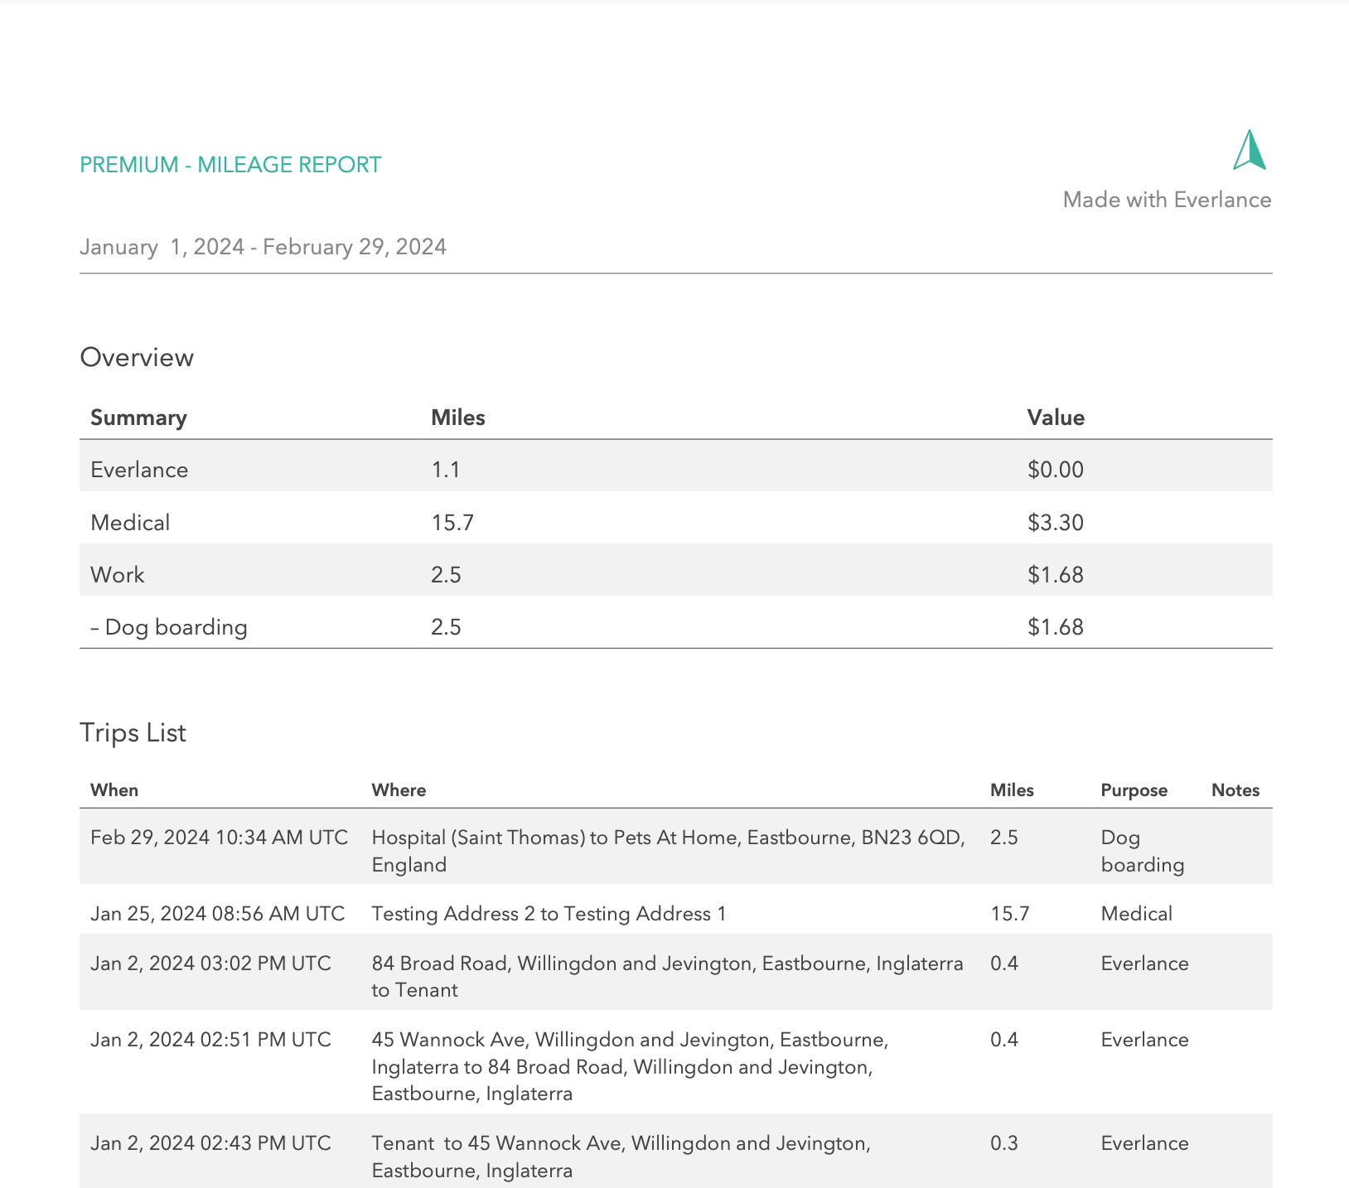Screen dimensions: 1349x1188
Task: Click the Overview section heading
Action: click(x=137, y=357)
